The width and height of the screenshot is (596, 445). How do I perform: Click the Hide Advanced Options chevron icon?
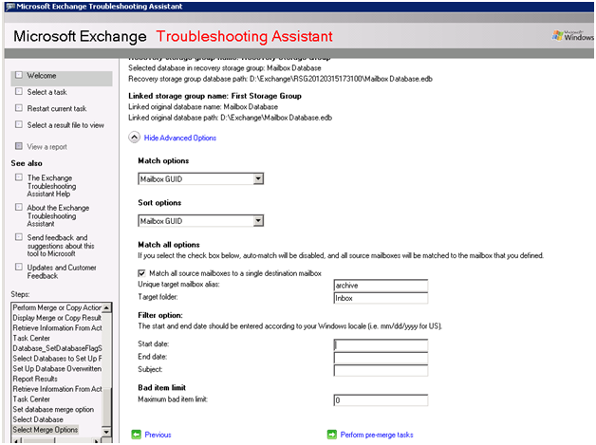[134, 138]
